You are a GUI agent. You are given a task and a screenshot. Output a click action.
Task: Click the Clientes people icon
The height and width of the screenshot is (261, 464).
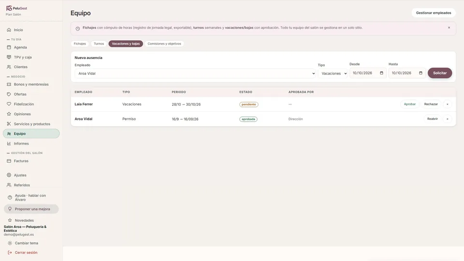pyautogui.click(x=9, y=67)
